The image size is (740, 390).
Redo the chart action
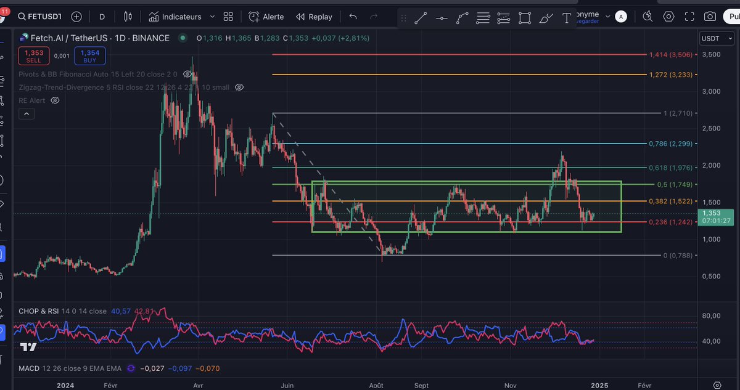coord(373,17)
